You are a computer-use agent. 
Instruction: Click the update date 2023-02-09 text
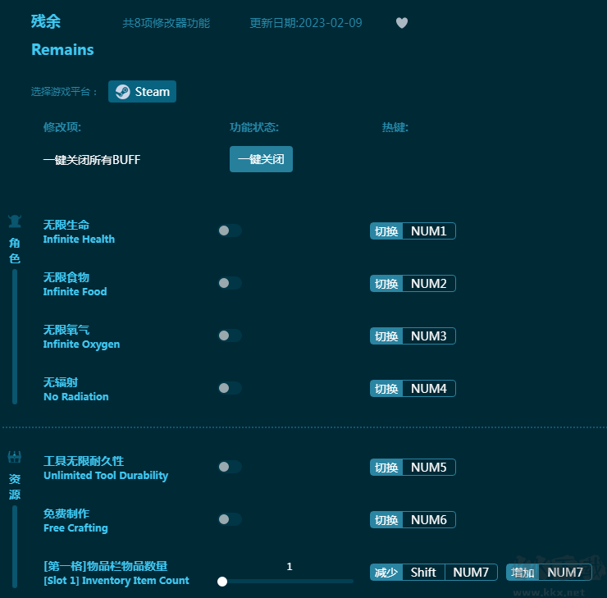[x=306, y=23]
